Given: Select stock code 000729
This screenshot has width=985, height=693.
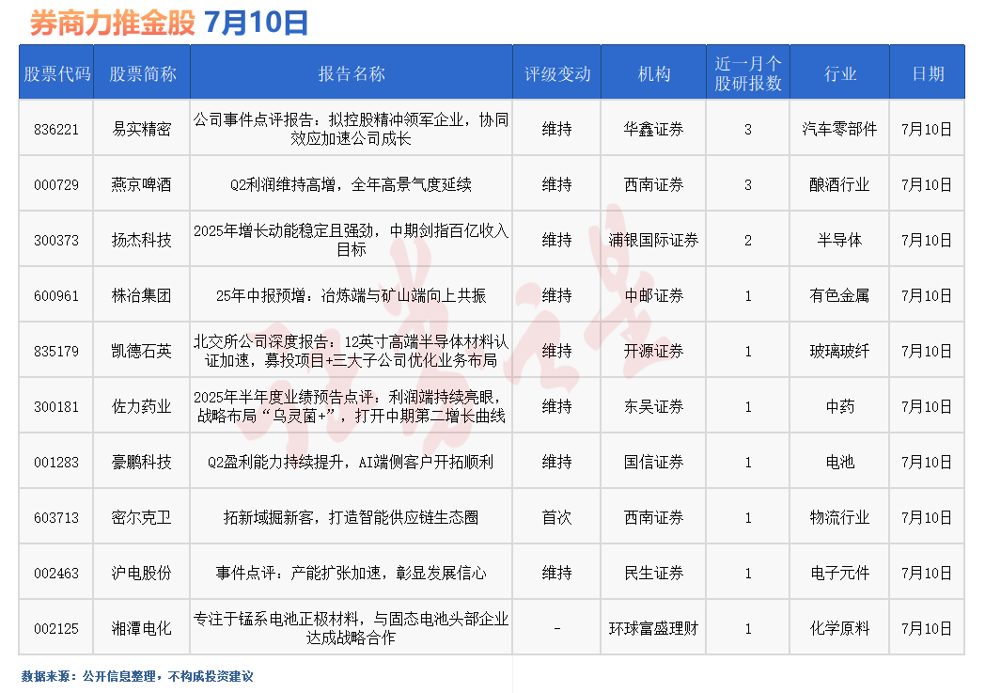Looking at the screenshot, I should (56, 184).
